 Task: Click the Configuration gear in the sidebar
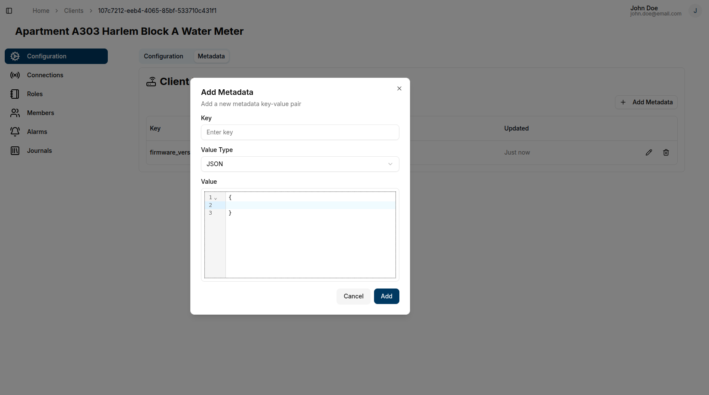(x=15, y=56)
